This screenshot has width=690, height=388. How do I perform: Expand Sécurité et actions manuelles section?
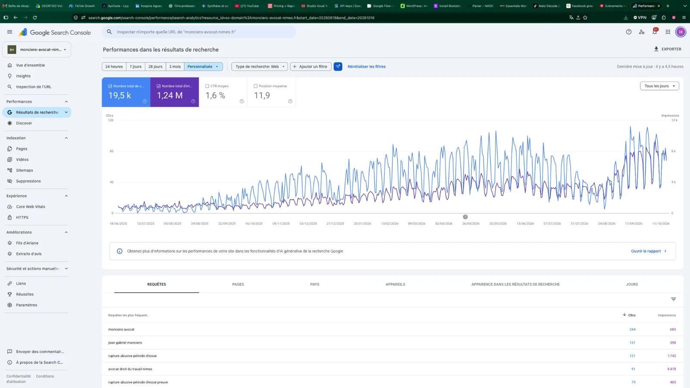(66, 269)
